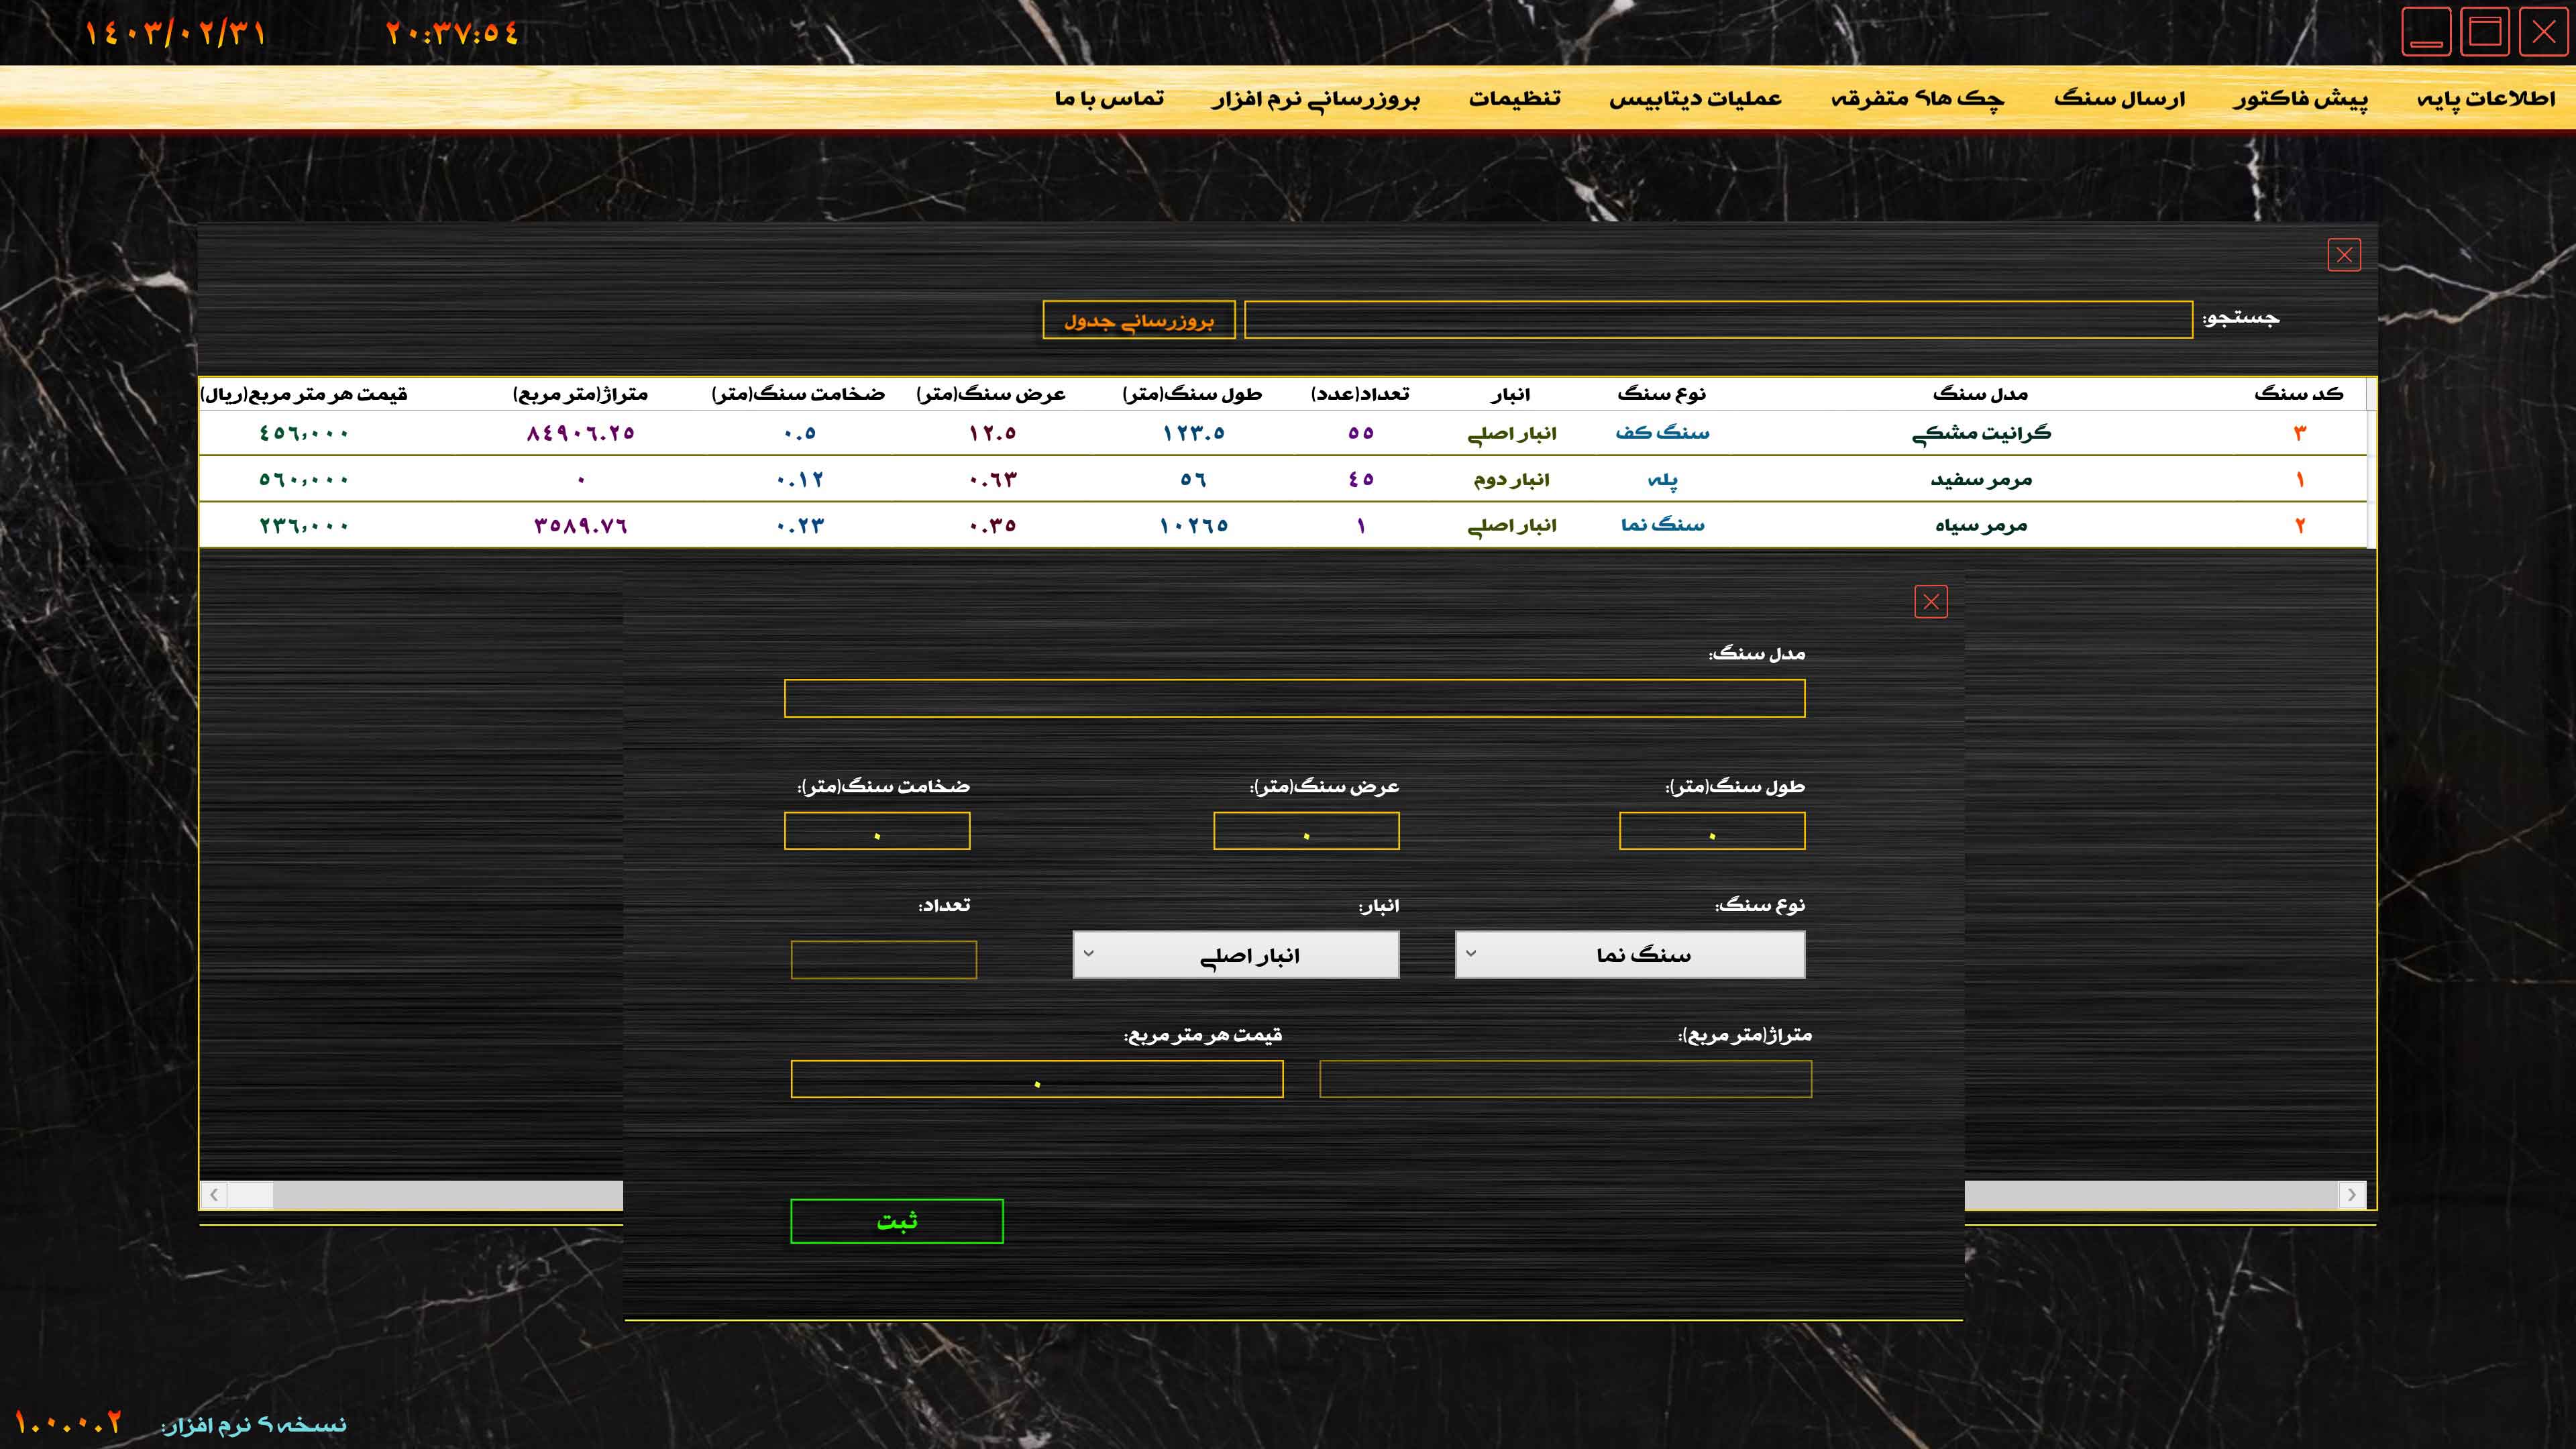Open پیش فاکتور menu
This screenshot has height=1449, width=2576.
click(x=2300, y=98)
